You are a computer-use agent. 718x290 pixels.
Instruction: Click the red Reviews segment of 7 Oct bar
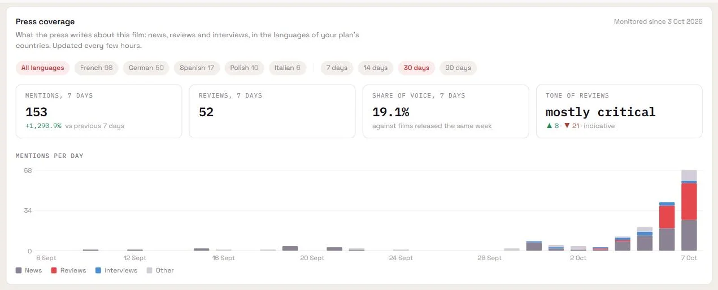689,201
